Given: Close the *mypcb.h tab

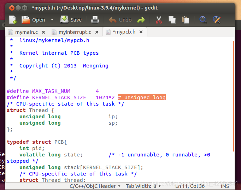Looking at the screenshot, I should click(x=141, y=32).
